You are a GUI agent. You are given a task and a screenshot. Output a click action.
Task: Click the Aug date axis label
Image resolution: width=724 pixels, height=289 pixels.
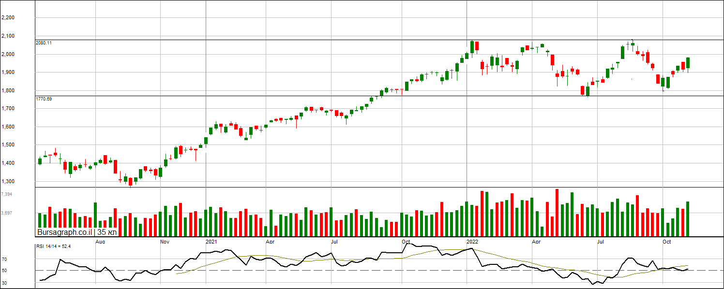(x=101, y=241)
